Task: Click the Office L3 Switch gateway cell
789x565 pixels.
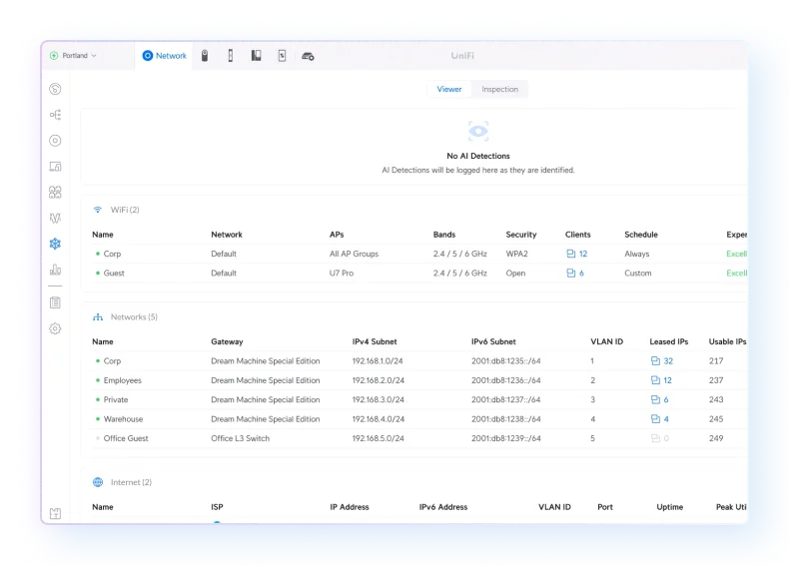Action: click(240, 438)
